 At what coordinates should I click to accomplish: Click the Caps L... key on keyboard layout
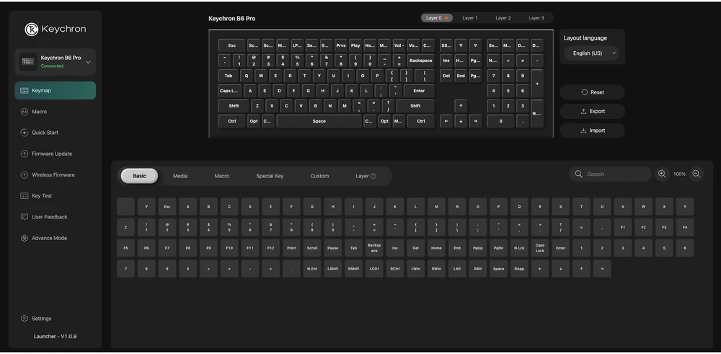230,91
